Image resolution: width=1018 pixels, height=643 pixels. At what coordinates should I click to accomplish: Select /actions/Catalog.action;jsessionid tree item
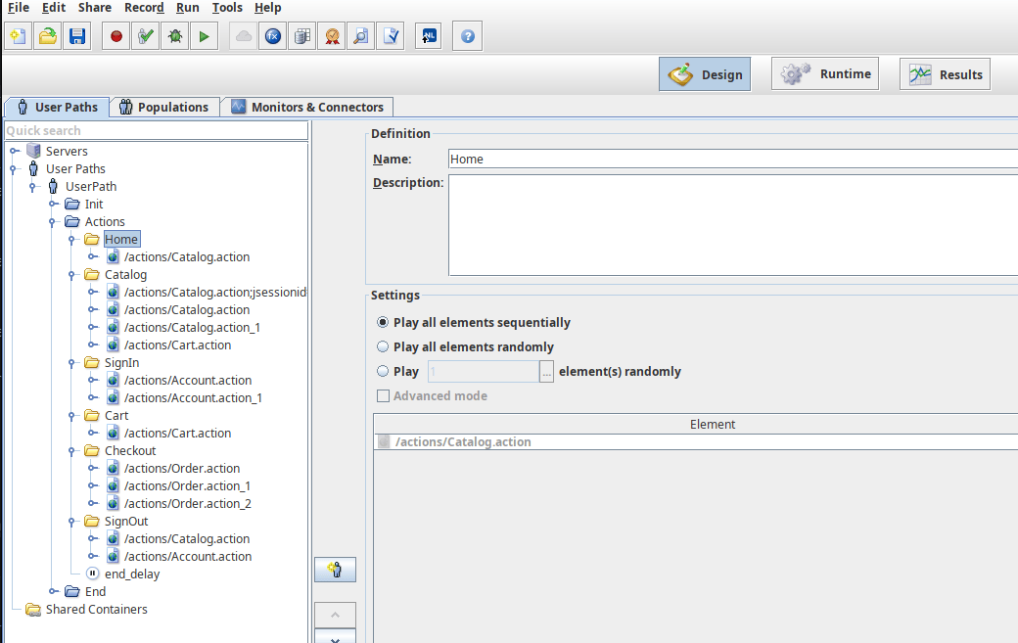[x=215, y=292]
